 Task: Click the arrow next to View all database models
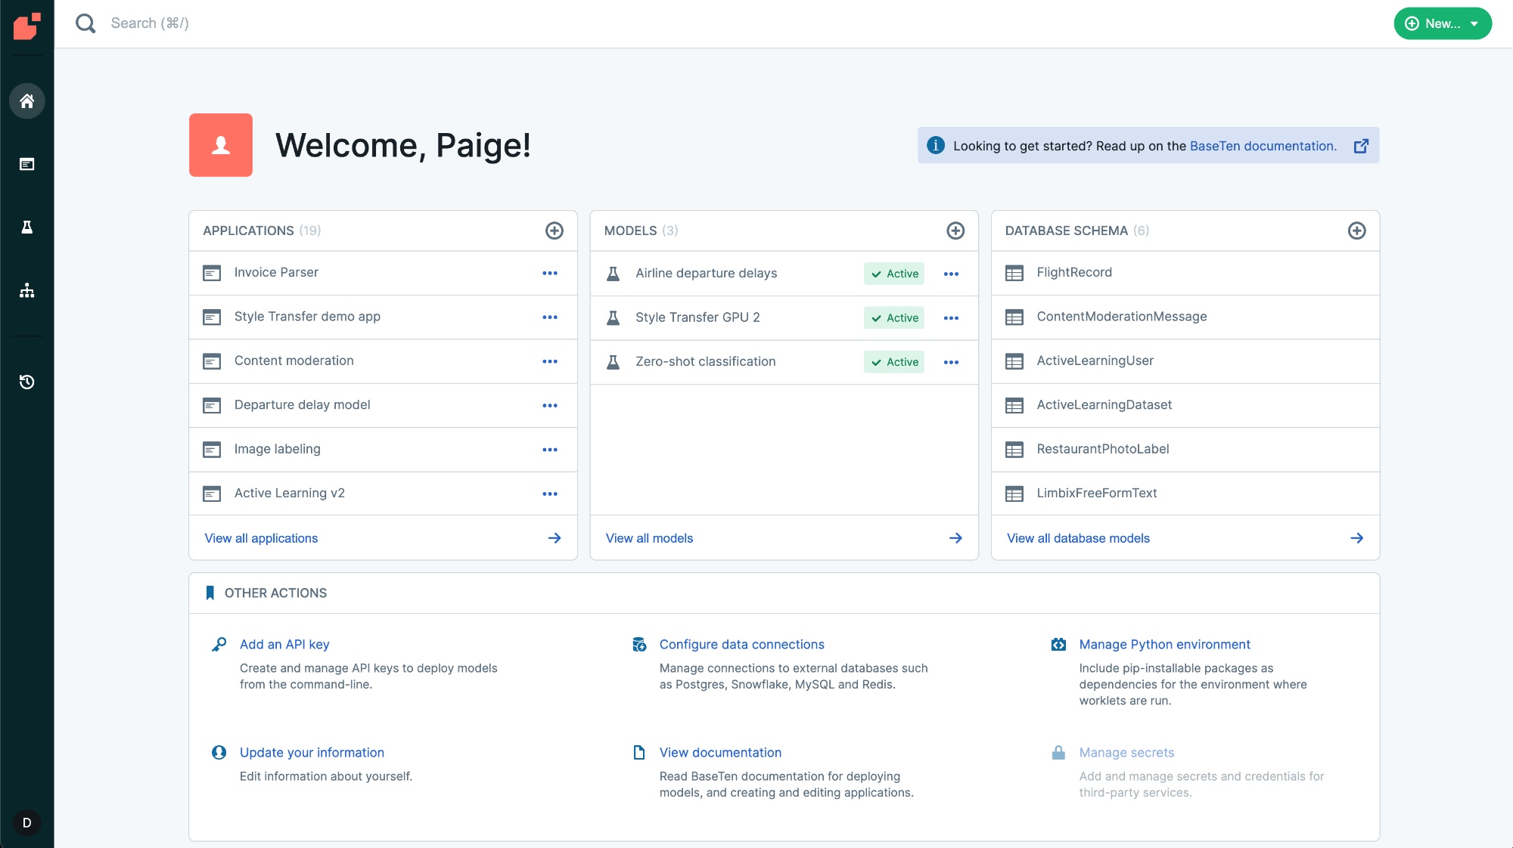1356,538
